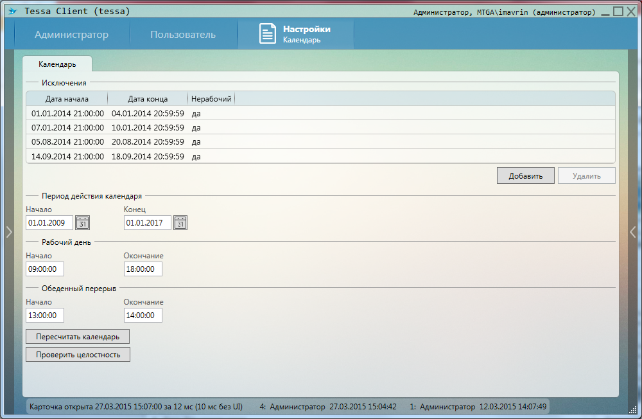Click the Проверить целостность button
The height and width of the screenshot is (419, 642).
click(78, 355)
